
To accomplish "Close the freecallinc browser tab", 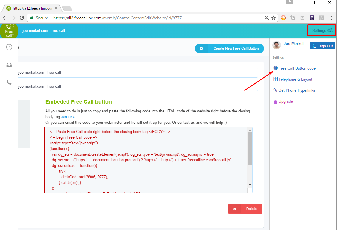I will pyautogui.click(x=56, y=8).
